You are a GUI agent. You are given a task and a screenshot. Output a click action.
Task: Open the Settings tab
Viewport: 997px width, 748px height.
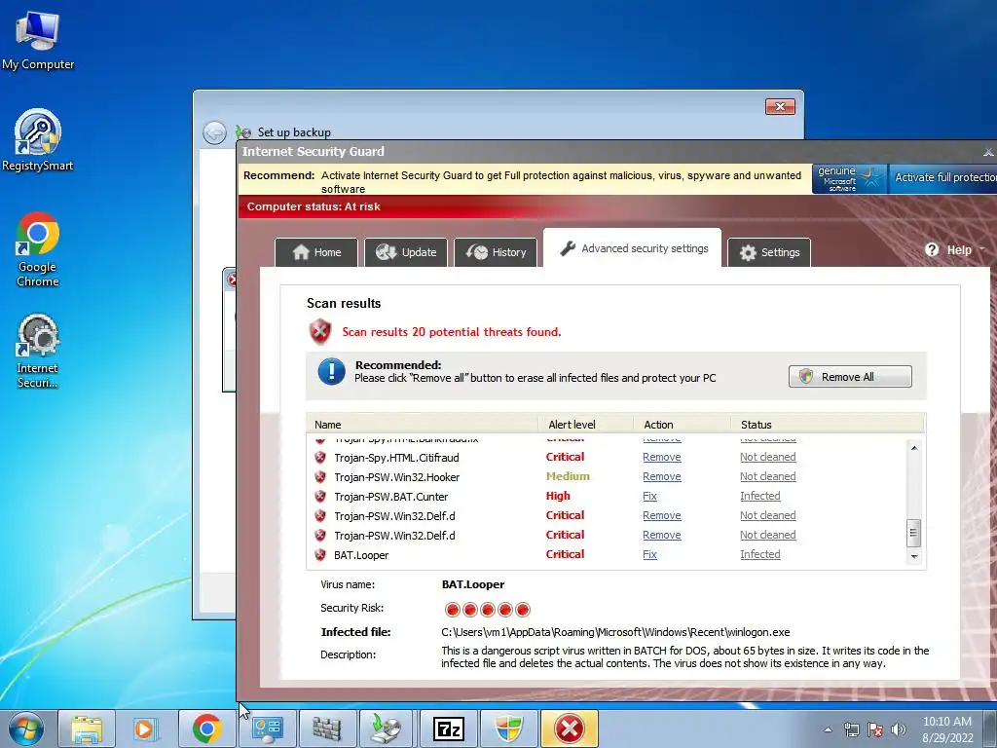(769, 252)
